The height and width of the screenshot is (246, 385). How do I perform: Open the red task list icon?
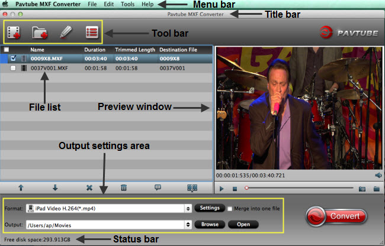(92, 32)
